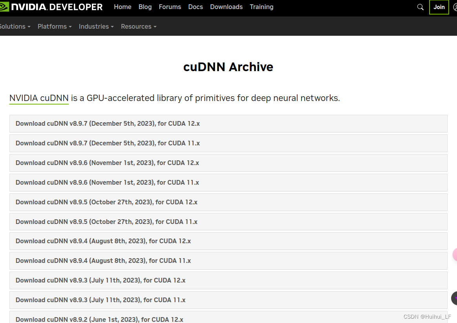Open the Forums page

(170, 7)
